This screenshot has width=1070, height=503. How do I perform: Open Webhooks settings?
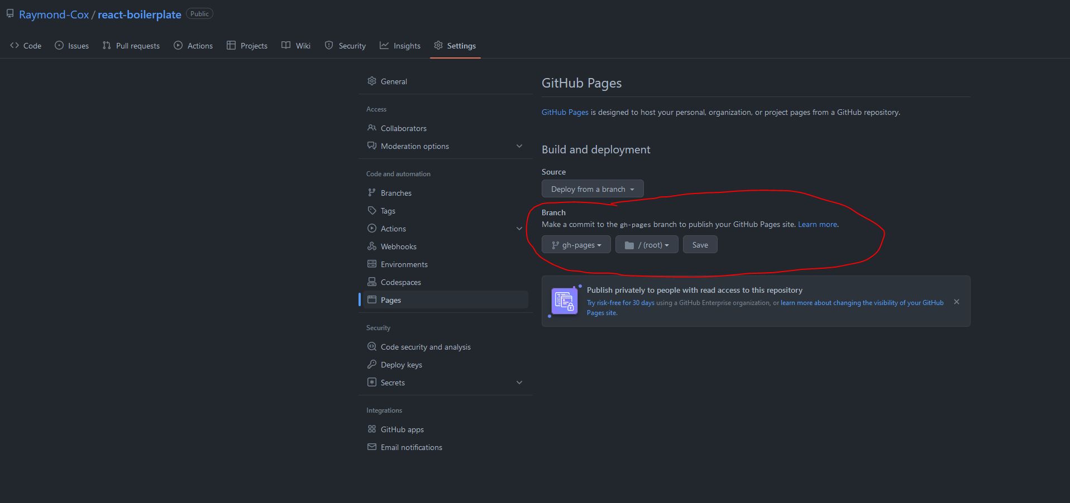pos(446,246)
